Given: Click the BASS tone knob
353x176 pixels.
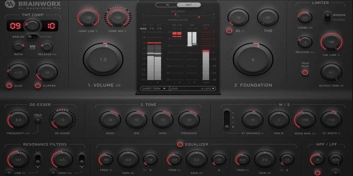Looking at the screenshot, I should pyautogui.click(x=110, y=120).
